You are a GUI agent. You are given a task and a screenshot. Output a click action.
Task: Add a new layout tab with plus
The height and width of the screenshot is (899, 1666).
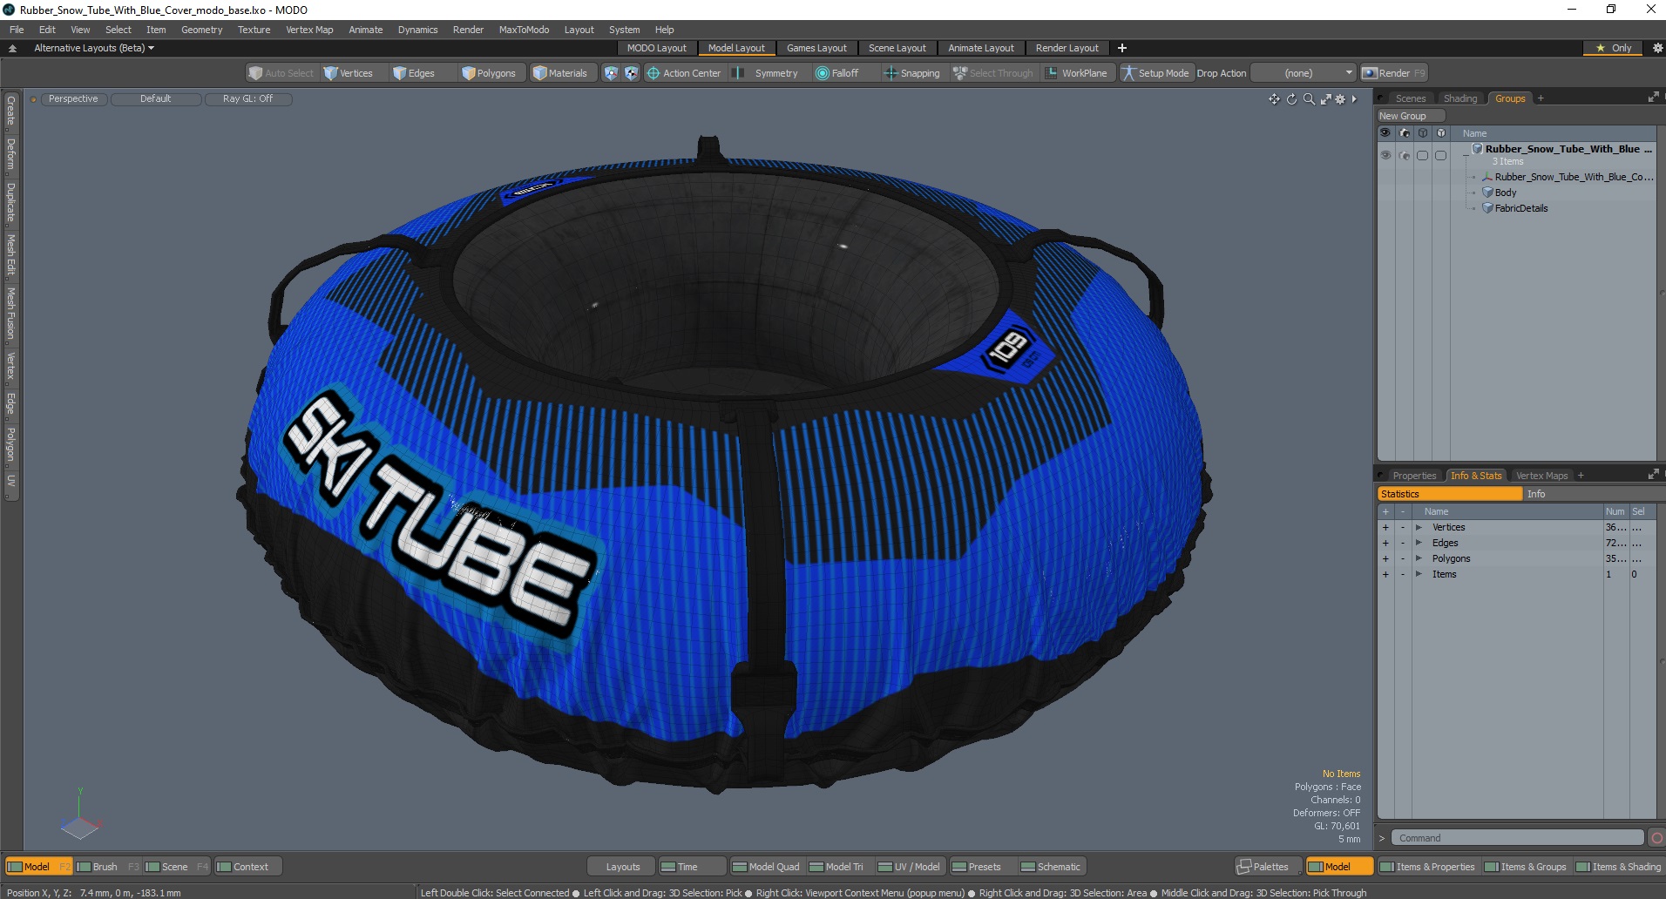click(1122, 48)
